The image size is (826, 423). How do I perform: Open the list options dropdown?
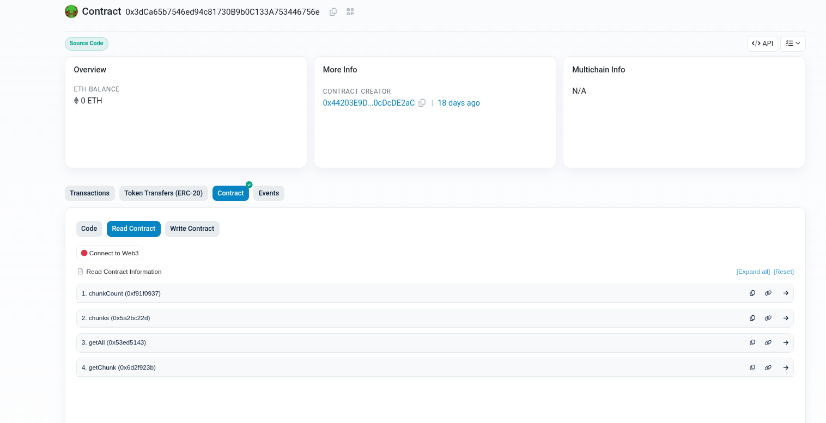click(793, 44)
